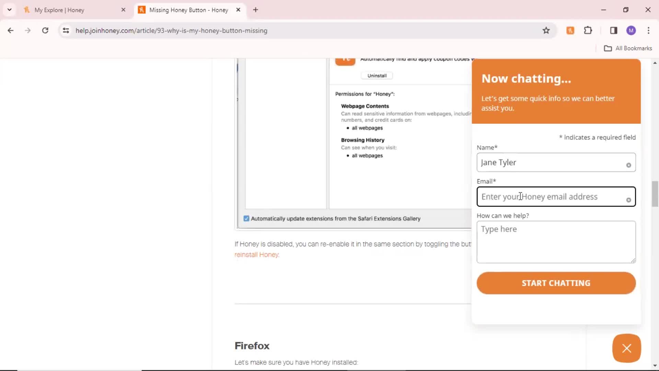This screenshot has width=659, height=371.
Task: Expand the Firefox section below
Action: coord(252,345)
